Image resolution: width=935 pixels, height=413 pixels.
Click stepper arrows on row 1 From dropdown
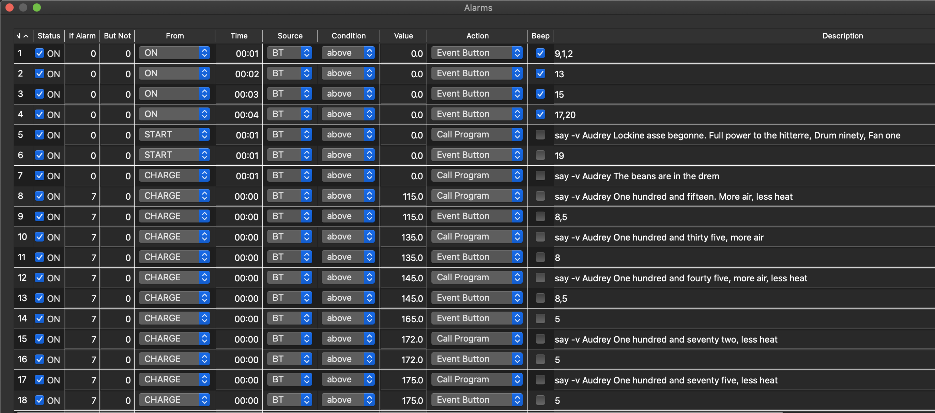tap(204, 53)
